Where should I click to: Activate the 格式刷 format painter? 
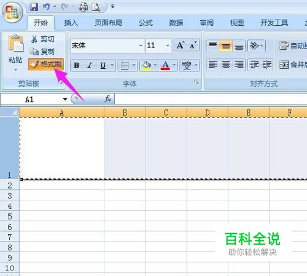(x=46, y=64)
